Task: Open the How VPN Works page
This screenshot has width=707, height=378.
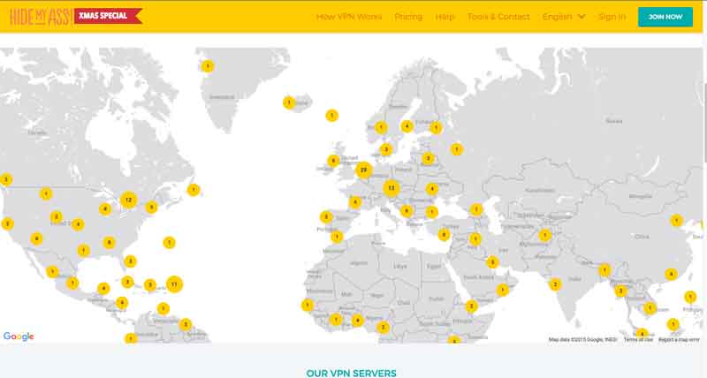Action: [x=348, y=17]
